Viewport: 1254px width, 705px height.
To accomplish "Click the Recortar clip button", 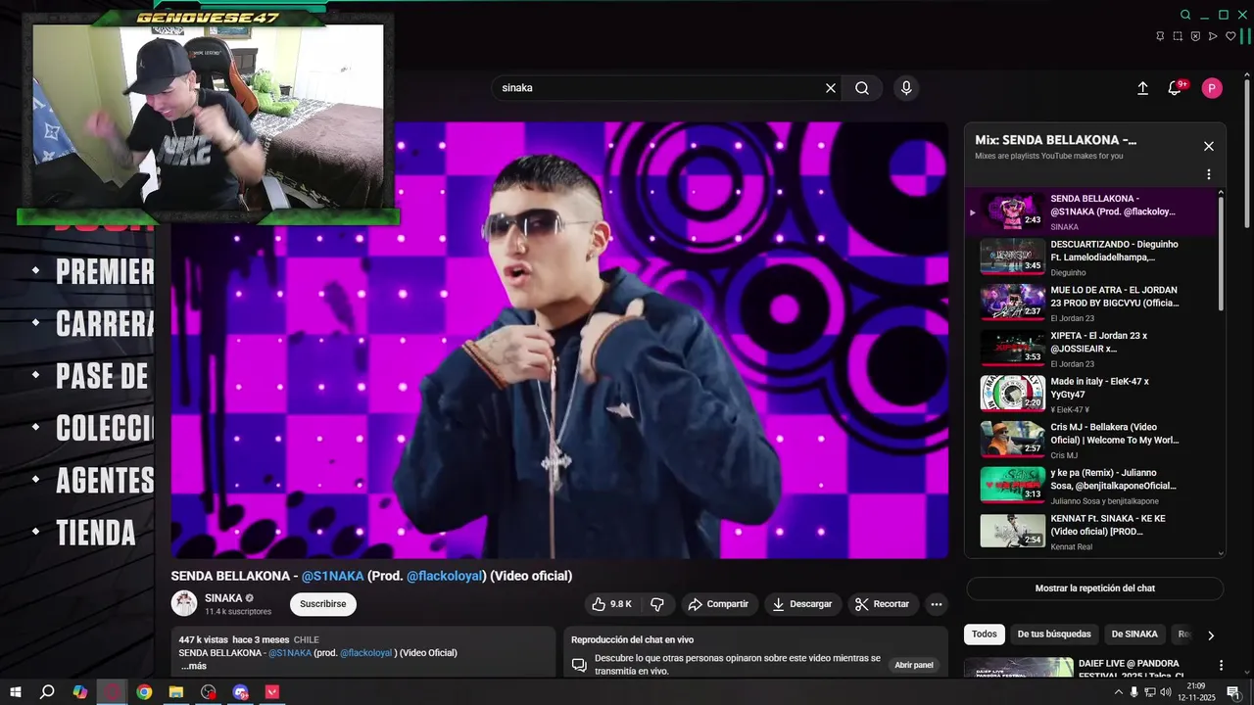I will (x=883, y=604).
